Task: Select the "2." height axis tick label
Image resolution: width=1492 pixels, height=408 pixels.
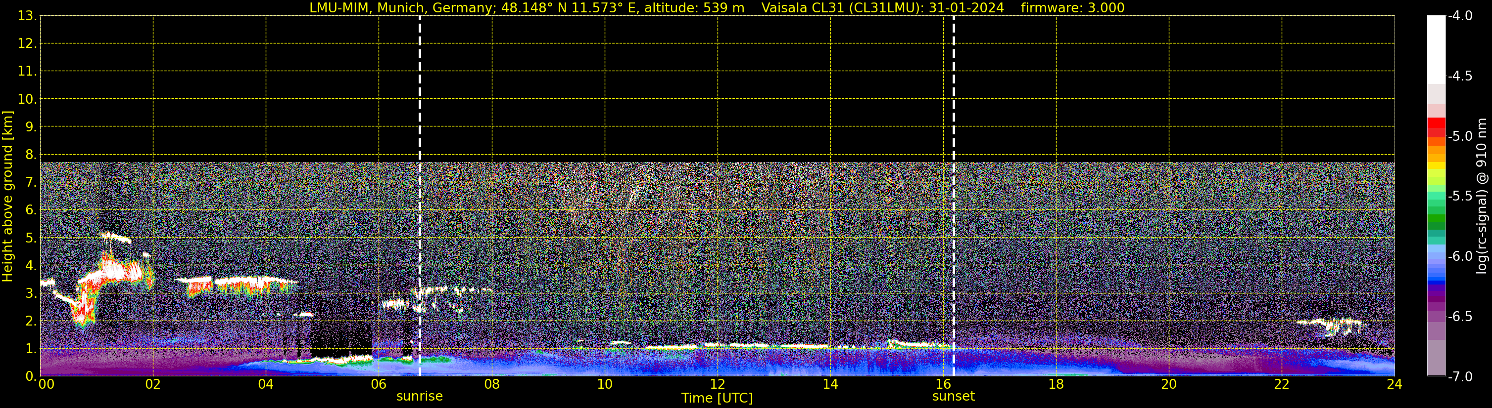Action: click(x=31, y=321)
